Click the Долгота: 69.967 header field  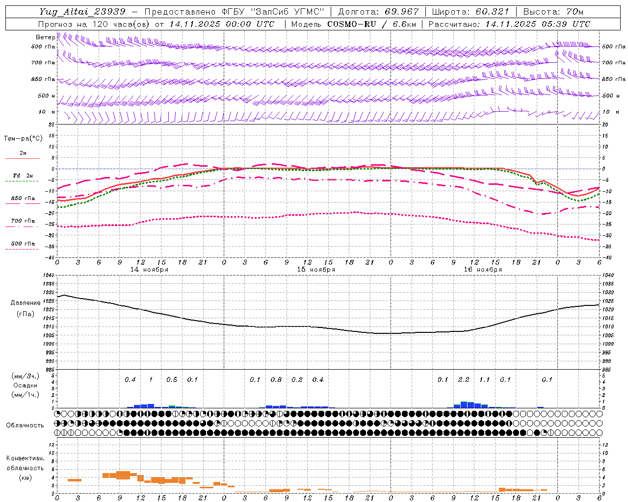(x=379, y=12)
